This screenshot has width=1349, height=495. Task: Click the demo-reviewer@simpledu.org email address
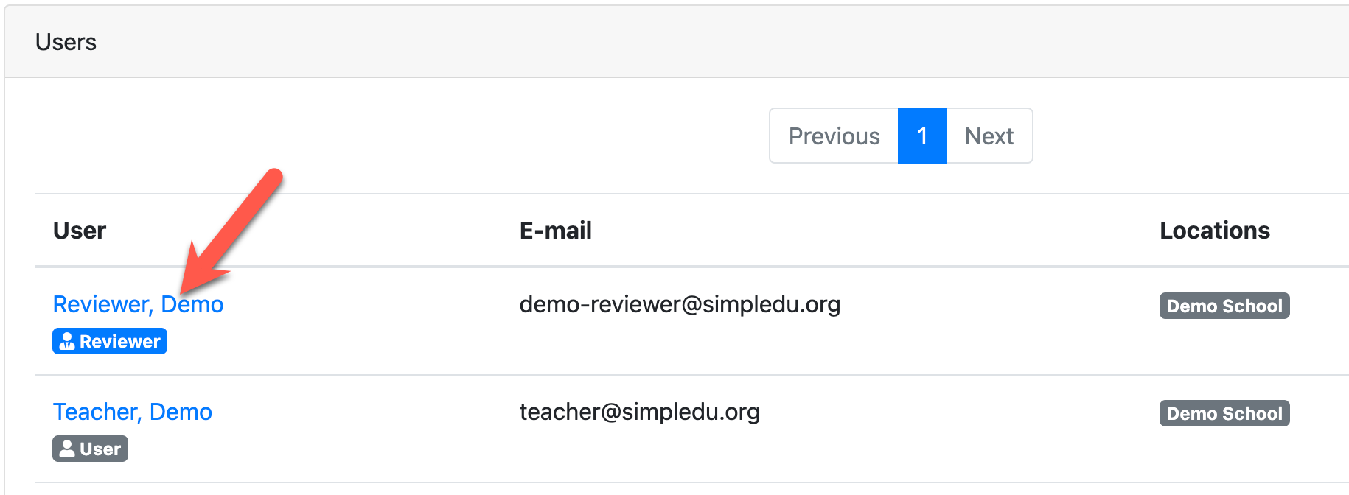pyautogui.click(x=680, y=304)
